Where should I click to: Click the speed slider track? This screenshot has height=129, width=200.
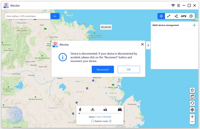[100, 113]
